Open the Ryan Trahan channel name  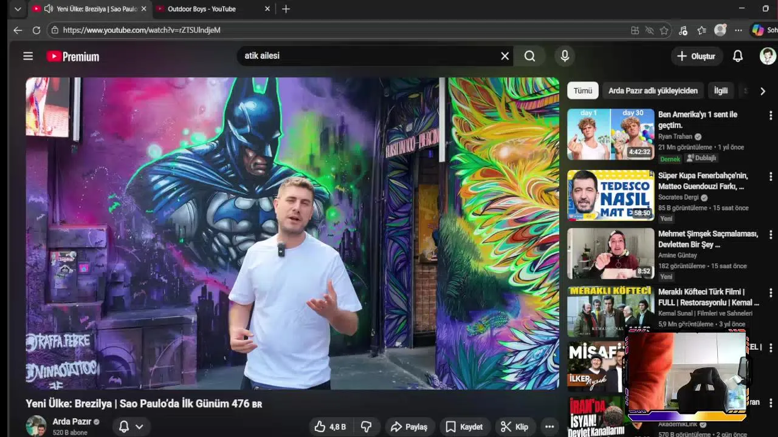pos(675,137)
